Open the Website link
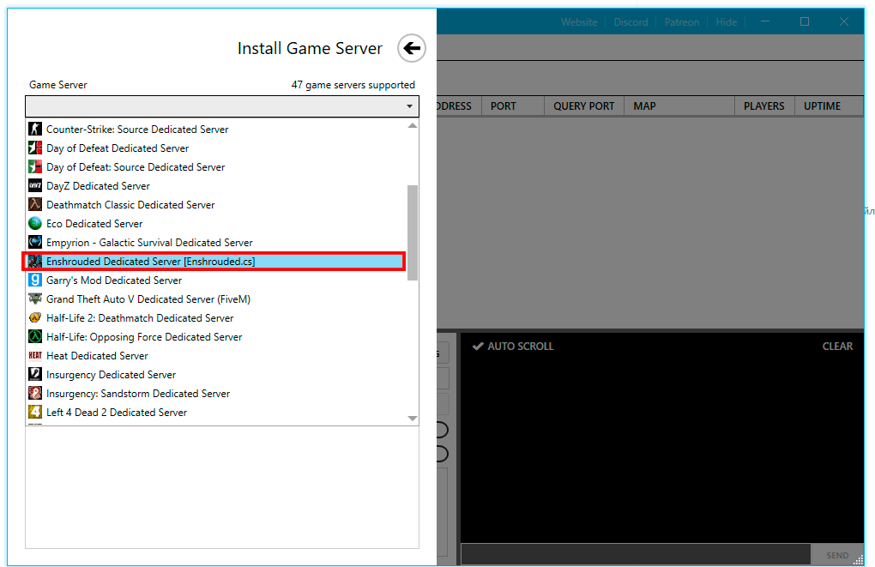This screenshot has height=567, width=875. pyautogui.click(x=579, y=22)
